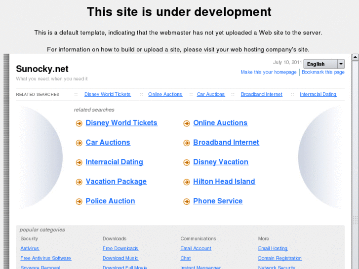Click the arrow icon beside Interracial Dating
Viewport: 359px width, 269px height.
point(79,162)
